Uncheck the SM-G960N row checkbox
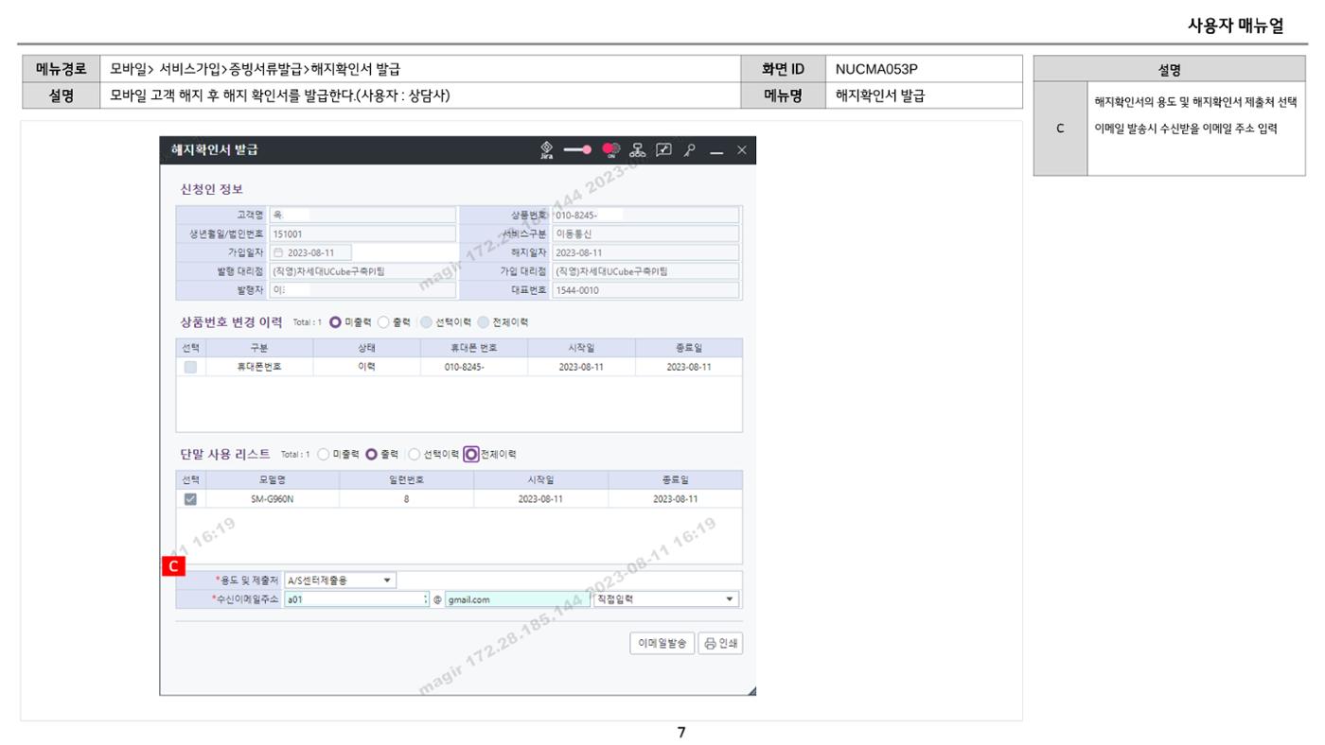The width and height of the screenshot is (1325, 745). [x=190, y=499]
